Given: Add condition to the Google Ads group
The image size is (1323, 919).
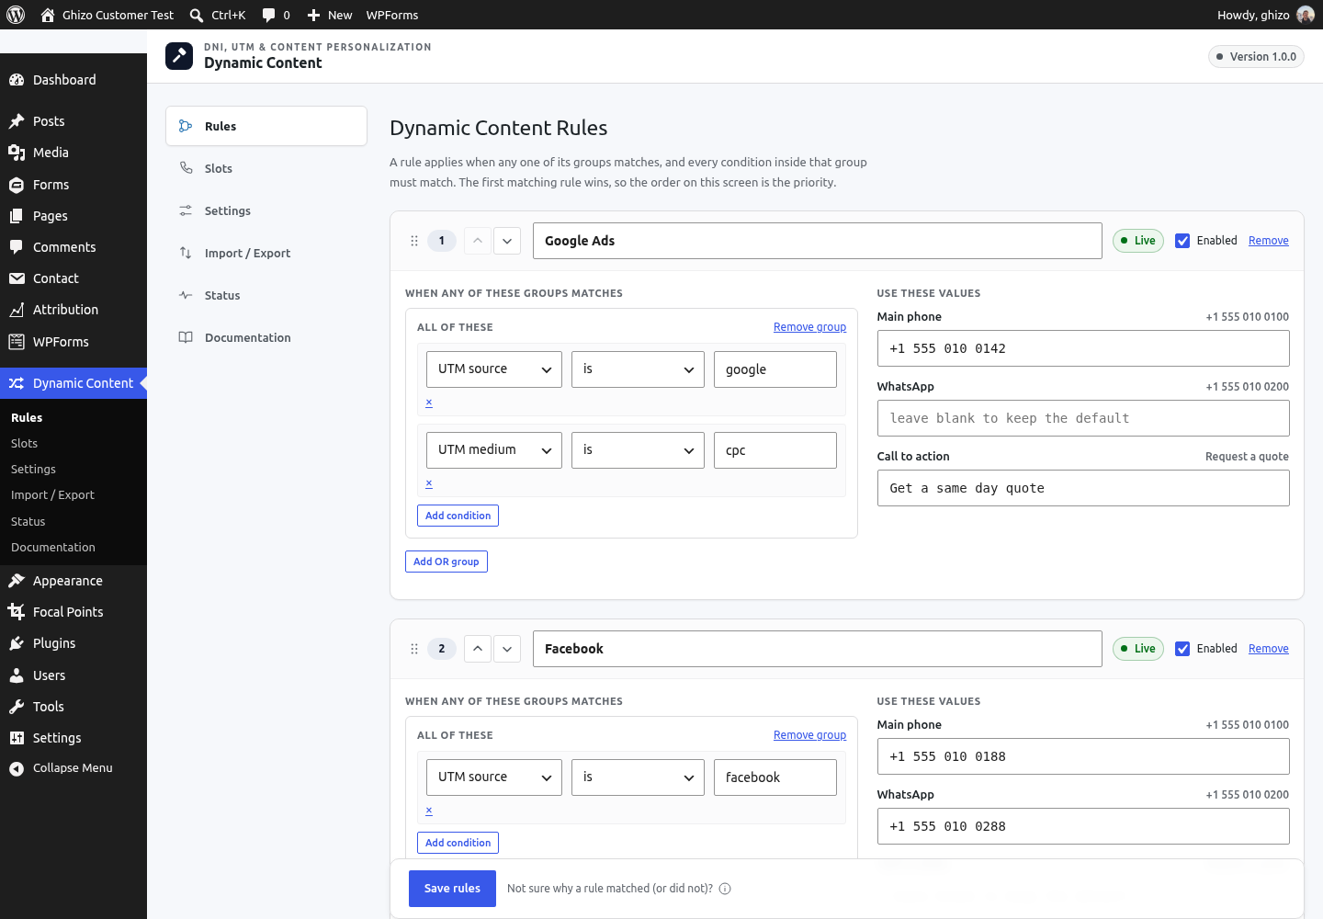Looking at the screenshot, I should pyautogui.click(x=458, y=516).
